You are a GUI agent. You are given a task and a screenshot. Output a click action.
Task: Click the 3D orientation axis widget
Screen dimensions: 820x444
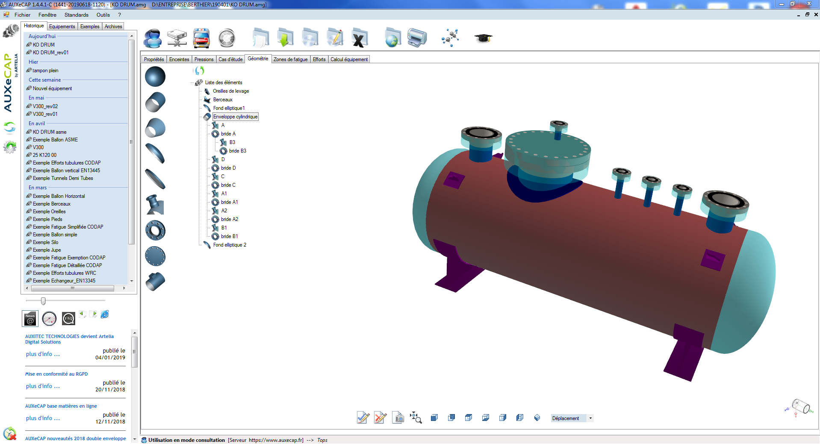tap(799, 407)
